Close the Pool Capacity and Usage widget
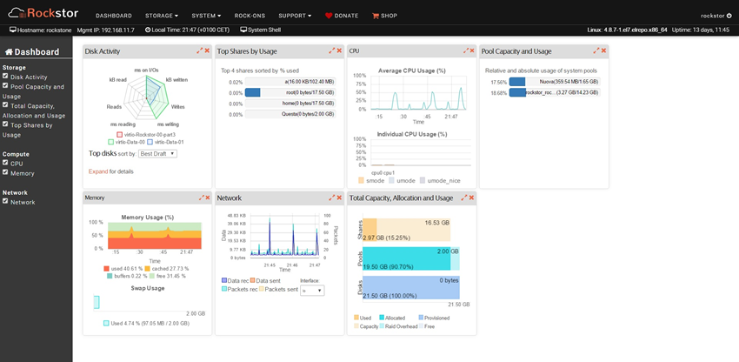Viewport: 739px width, 362px height. point(603,51)
